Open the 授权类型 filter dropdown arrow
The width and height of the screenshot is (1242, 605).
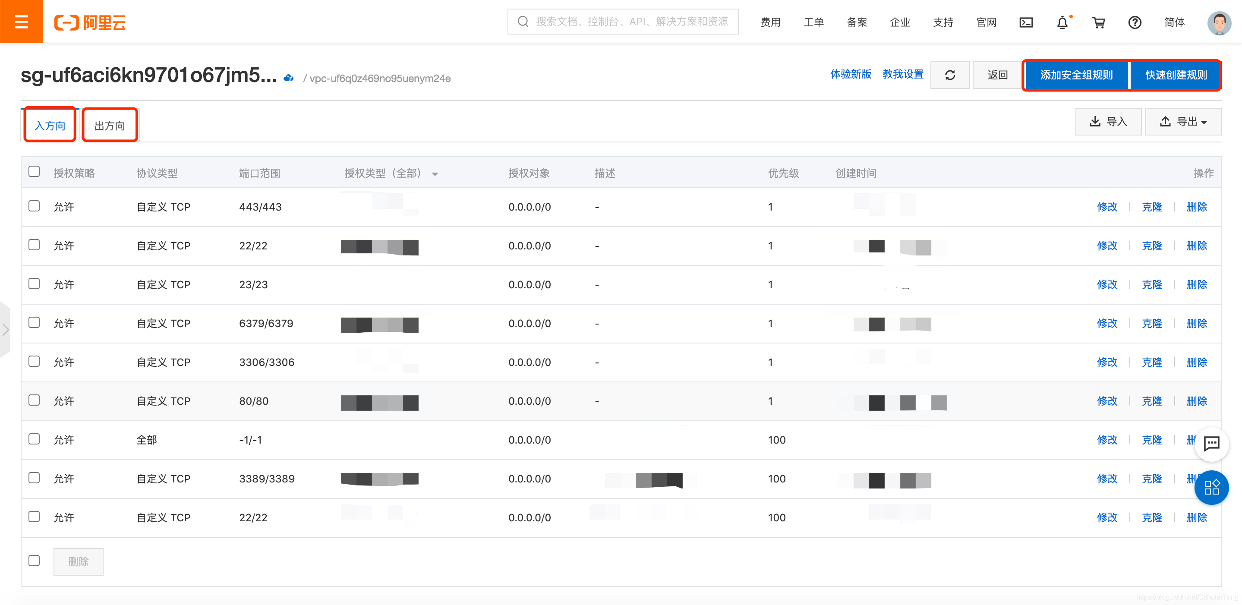435,174
